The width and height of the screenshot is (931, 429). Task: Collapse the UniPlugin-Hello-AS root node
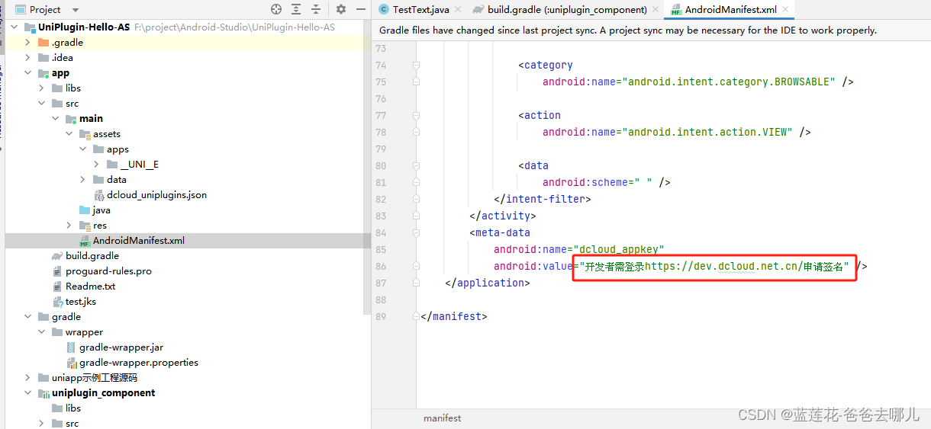coord(14,27)
